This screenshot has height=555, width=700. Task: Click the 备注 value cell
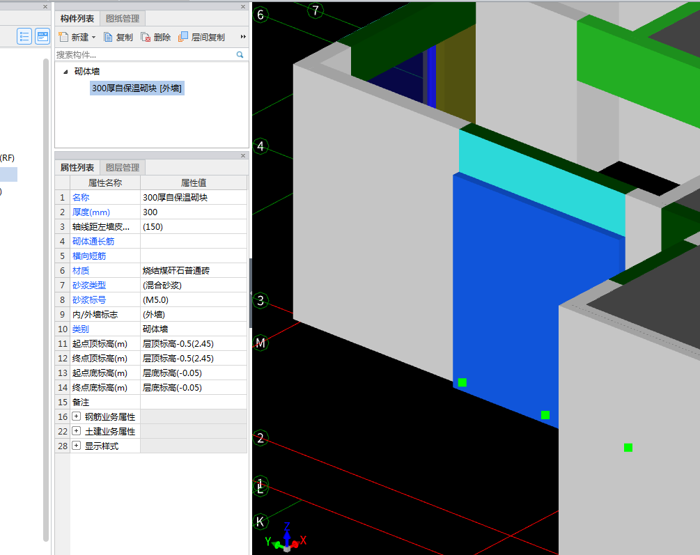coord(194,402)
